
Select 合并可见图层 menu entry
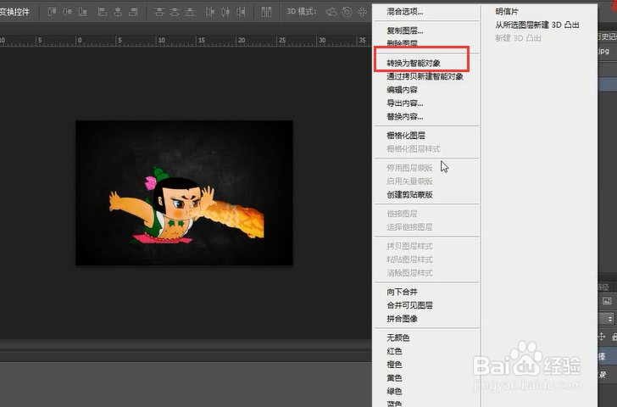point(409,305)
